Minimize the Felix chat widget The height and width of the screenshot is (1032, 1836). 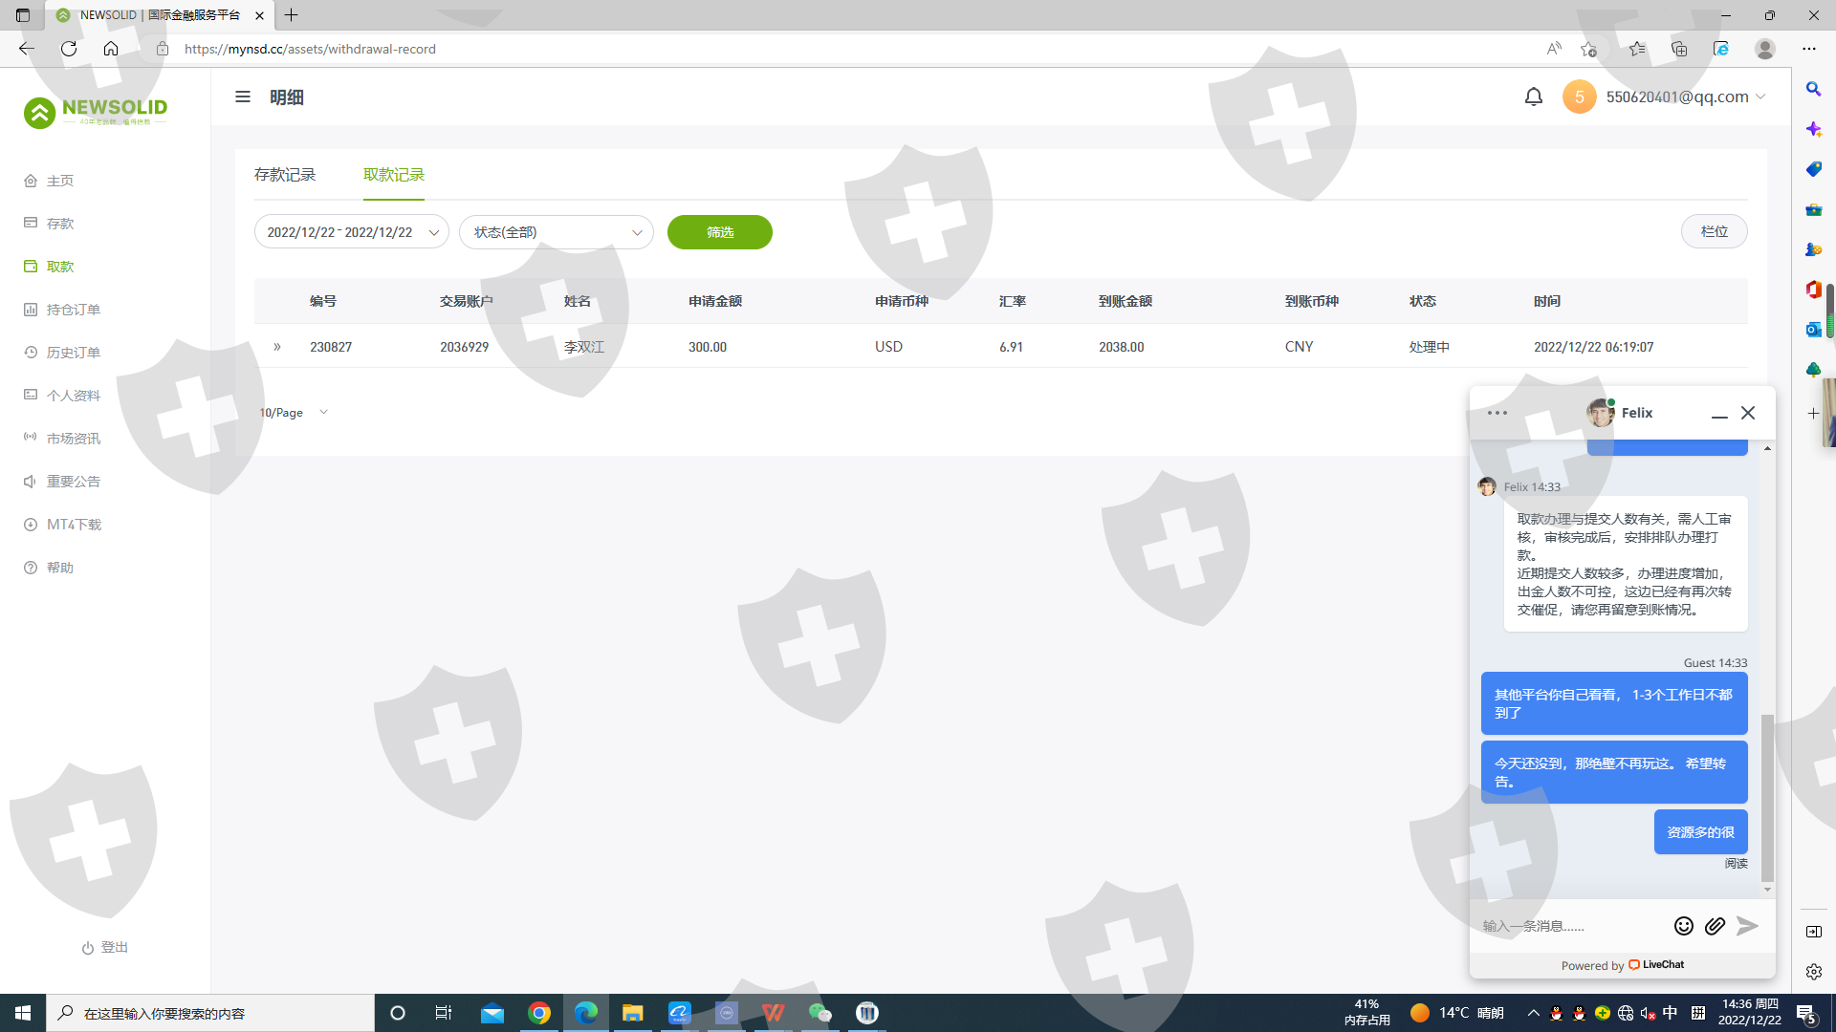tap(1719, 414)
